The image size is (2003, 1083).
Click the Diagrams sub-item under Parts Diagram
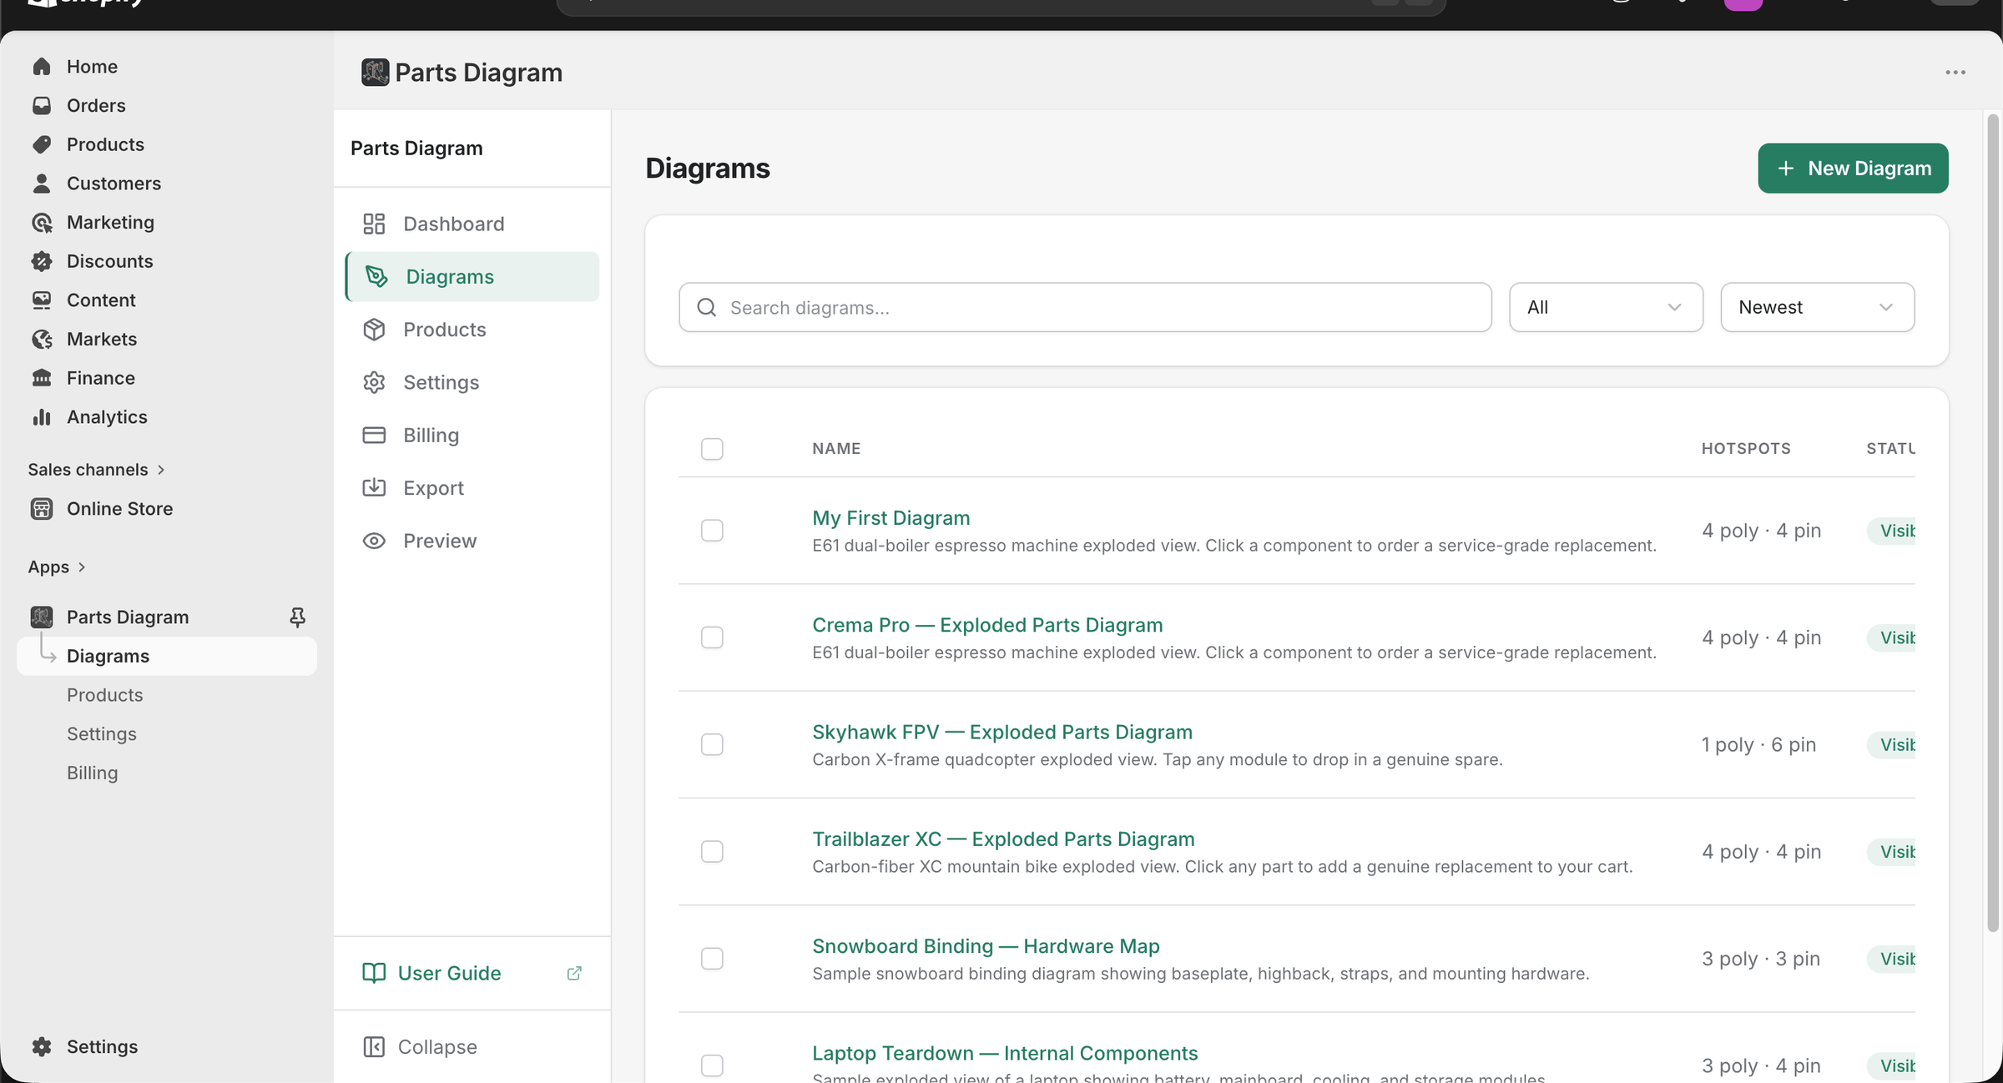tap(167, 656)
